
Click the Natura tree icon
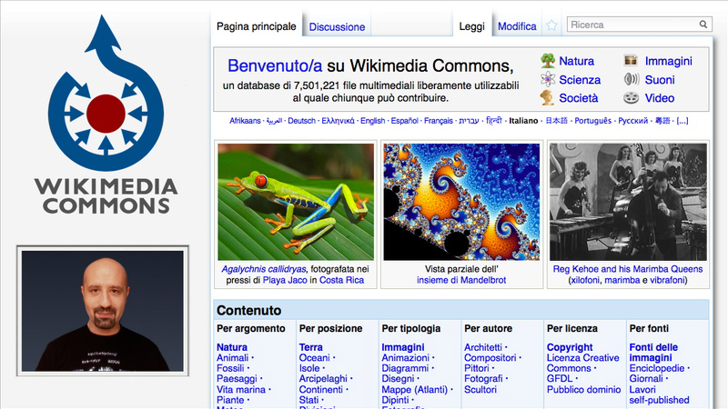(x=548, y=61)
